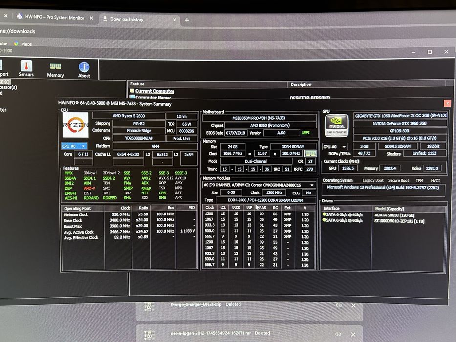The image size is (456, 342).
Task: Click the GPU clock 1556.5 value
Action: click(x=348, y=168)
